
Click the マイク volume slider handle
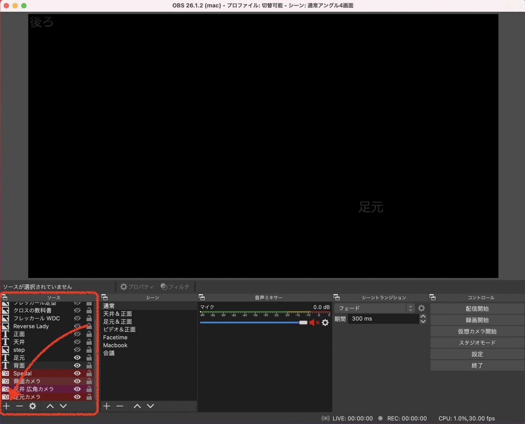[x=303, y=323]
